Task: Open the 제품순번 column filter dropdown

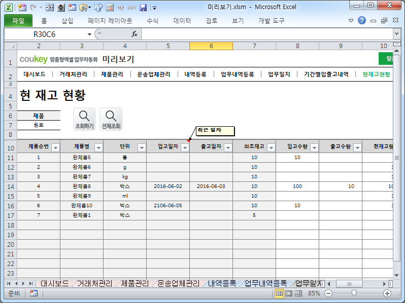Action: coord(55,148)
